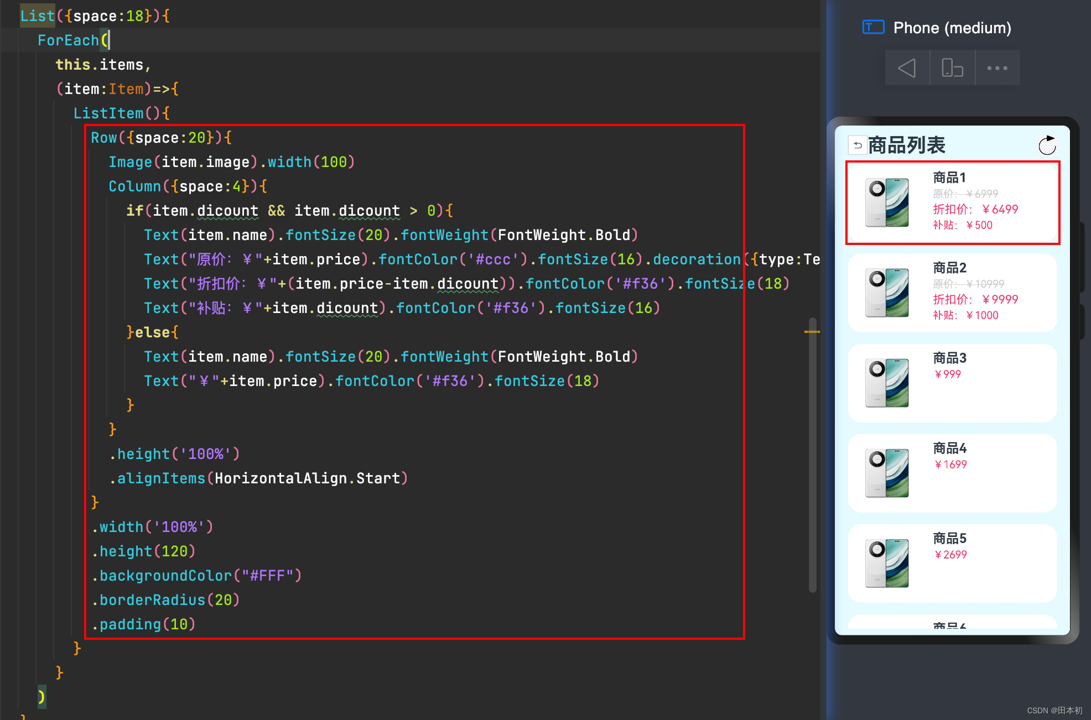Click the yellow warning marker beside scrollbar
Image resolution: width=1091 pixels, height=720 pixels.
point(812,332)
